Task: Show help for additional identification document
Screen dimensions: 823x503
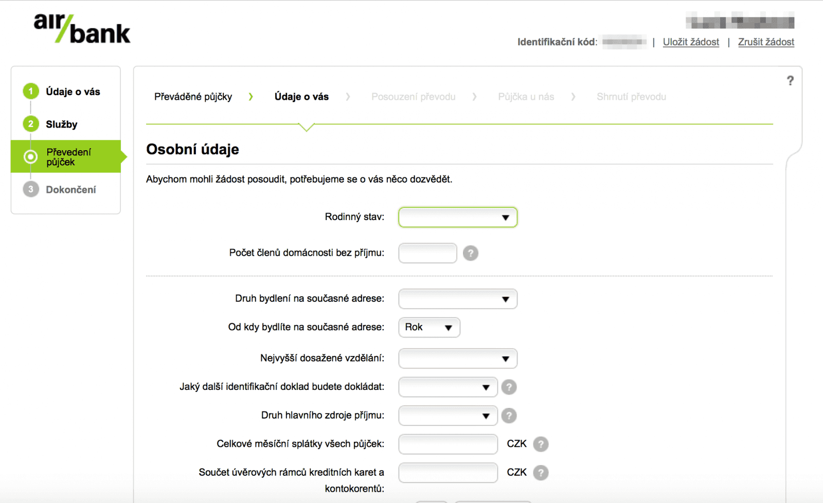Action: click(x=509, y=387)
